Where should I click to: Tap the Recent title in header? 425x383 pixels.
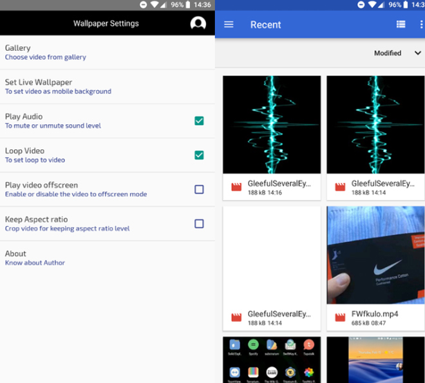point(265,24)
